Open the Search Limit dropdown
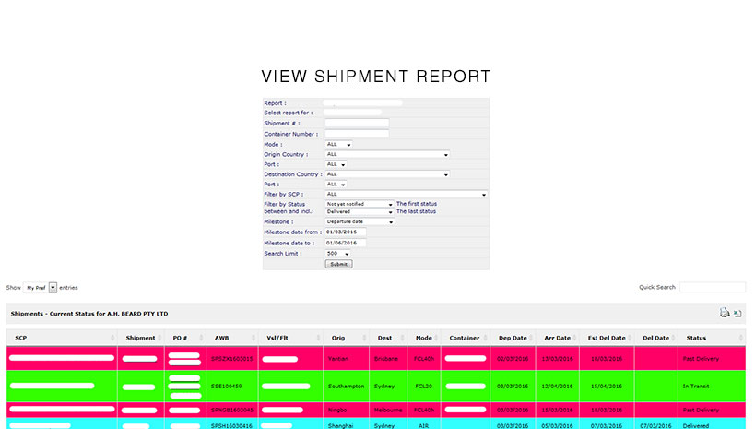755x429 pixels. point(337,254)
